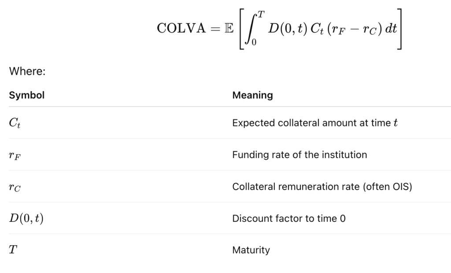Screen dimensions: 451x273
Task: Select the D(0,t) symbol cell in the table
Action: pos(26,218)
